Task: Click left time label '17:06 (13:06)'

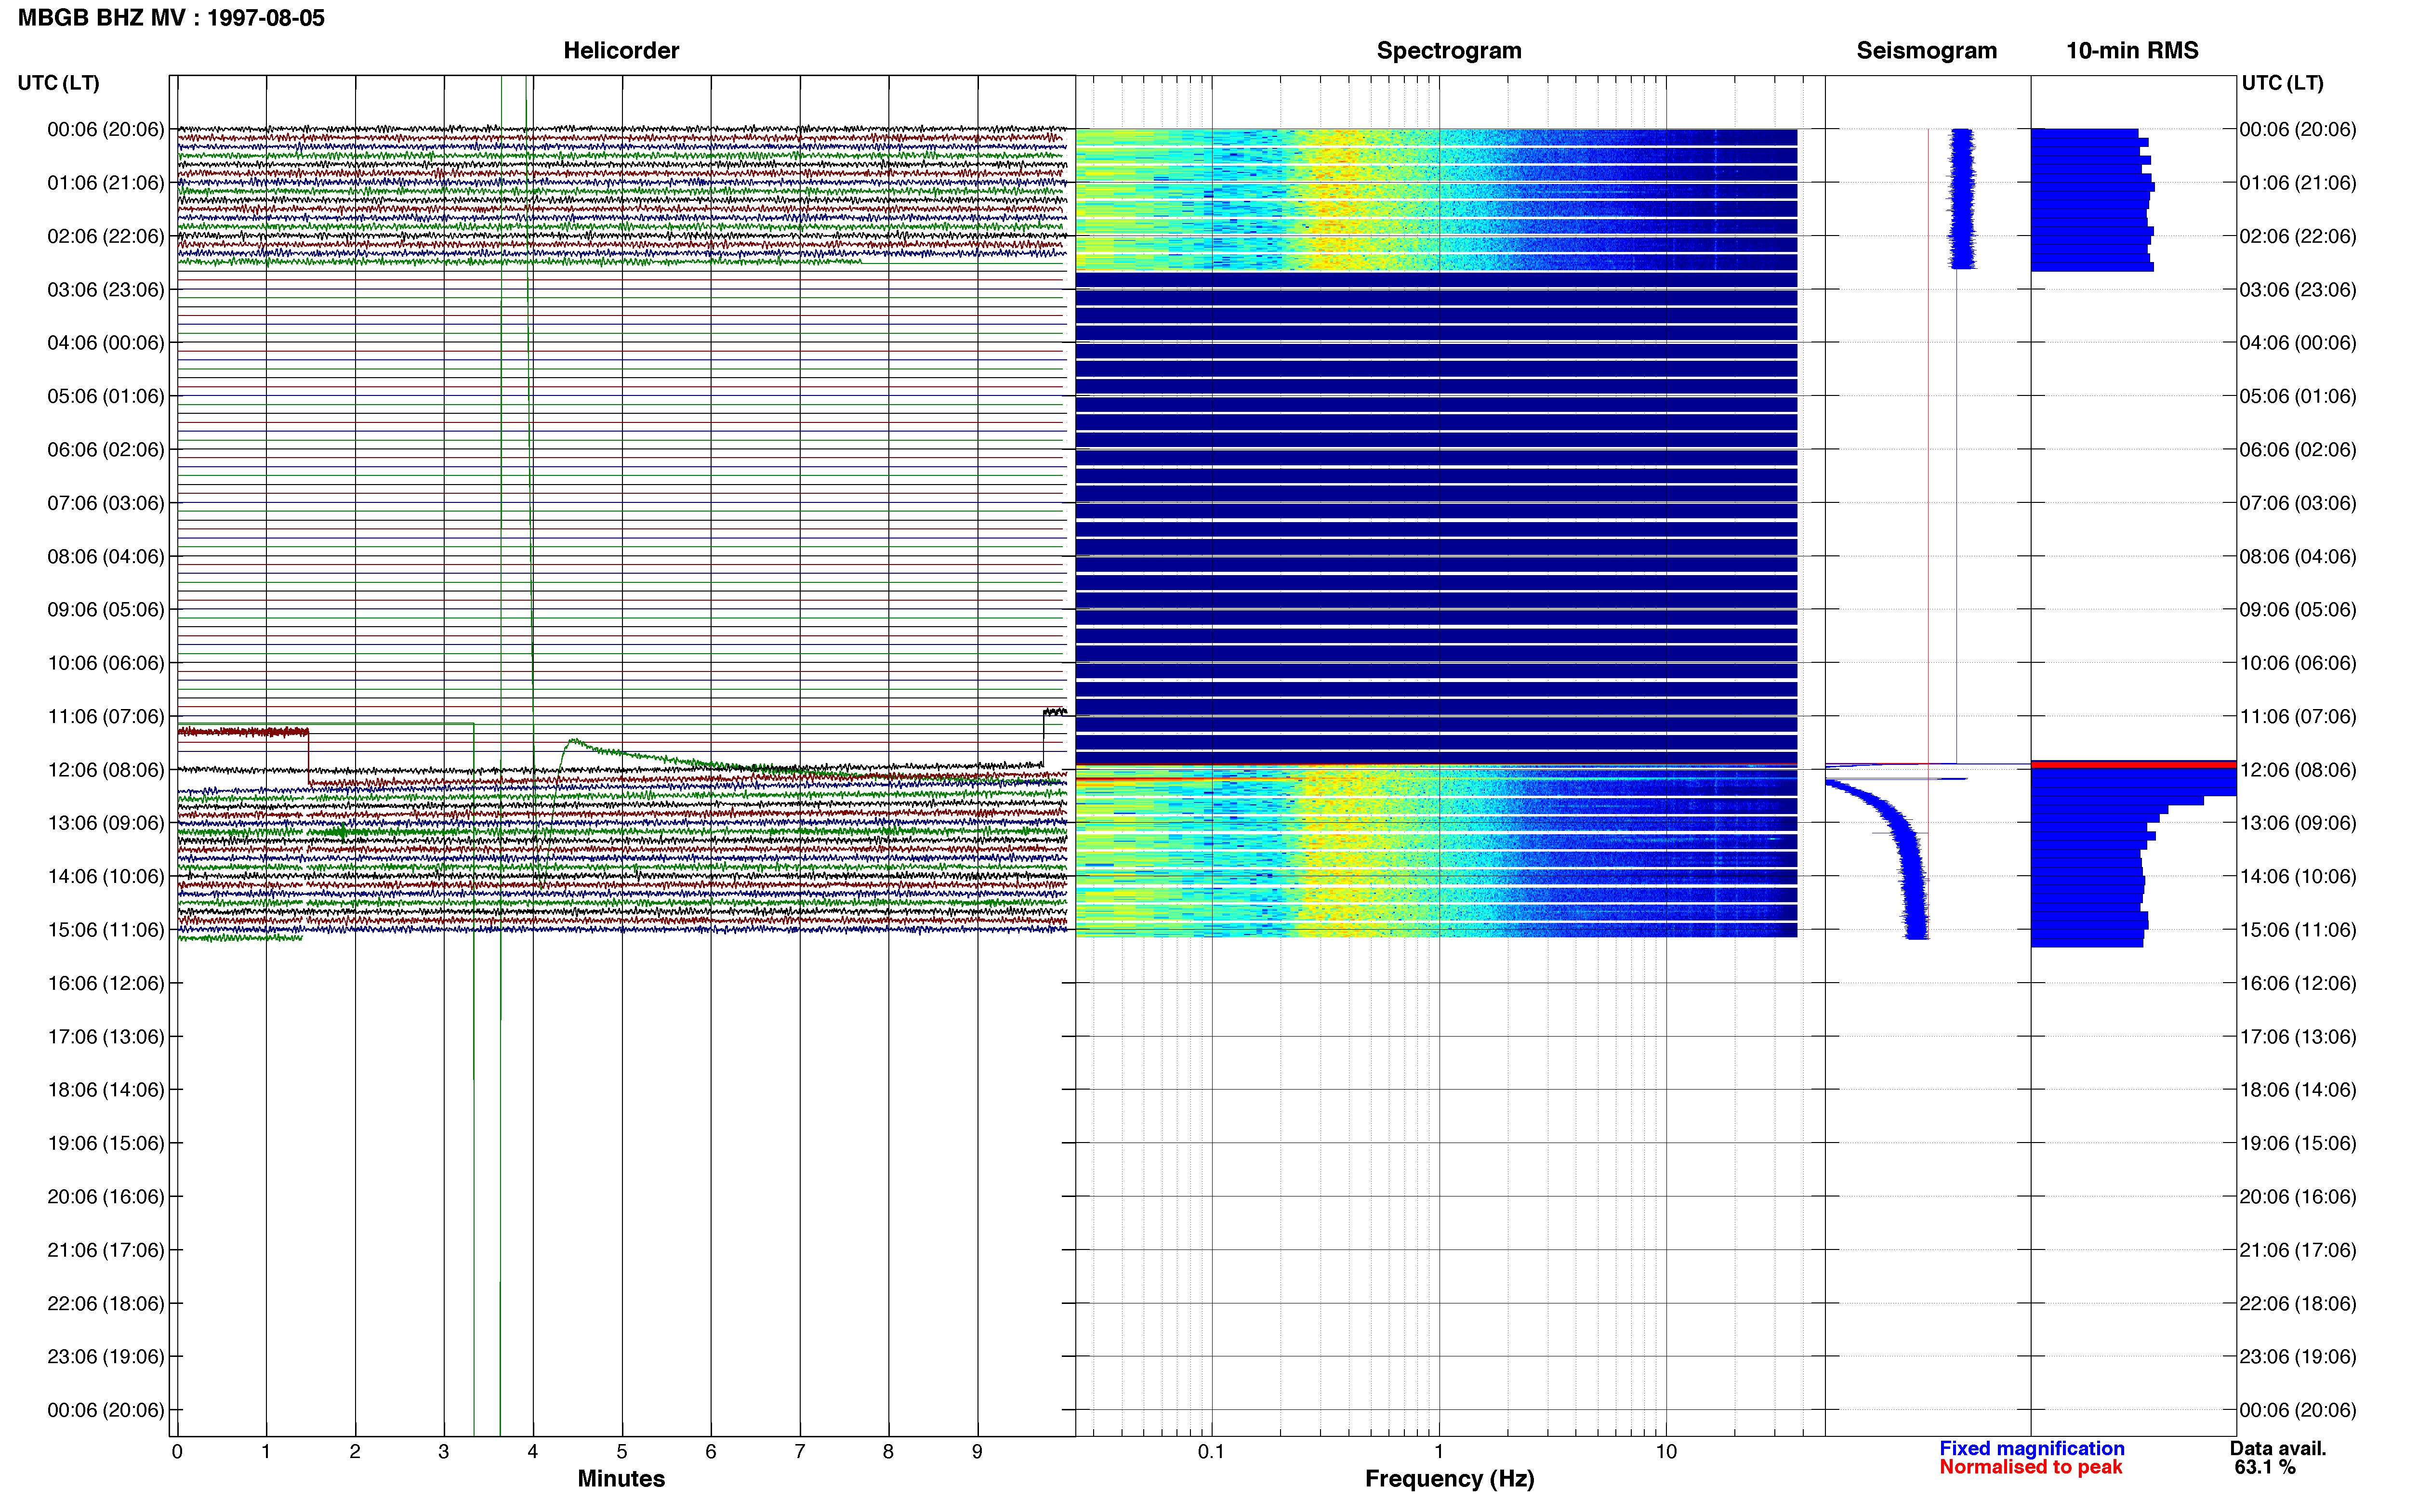Action: click(x=105, y=1037)
